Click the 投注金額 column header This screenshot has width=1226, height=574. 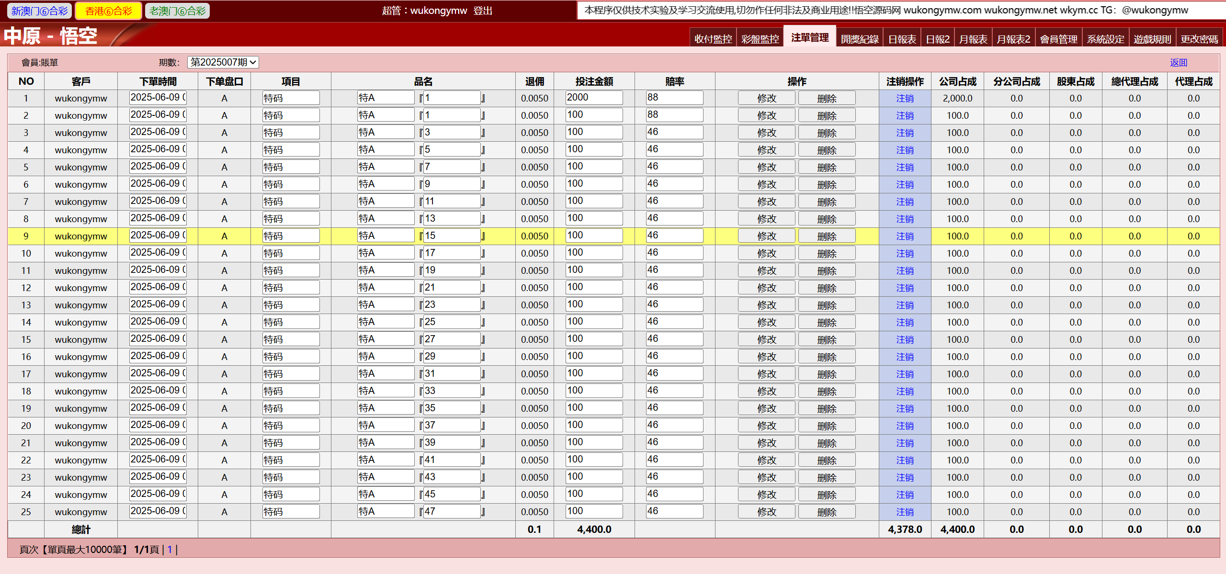pos(594,81)
